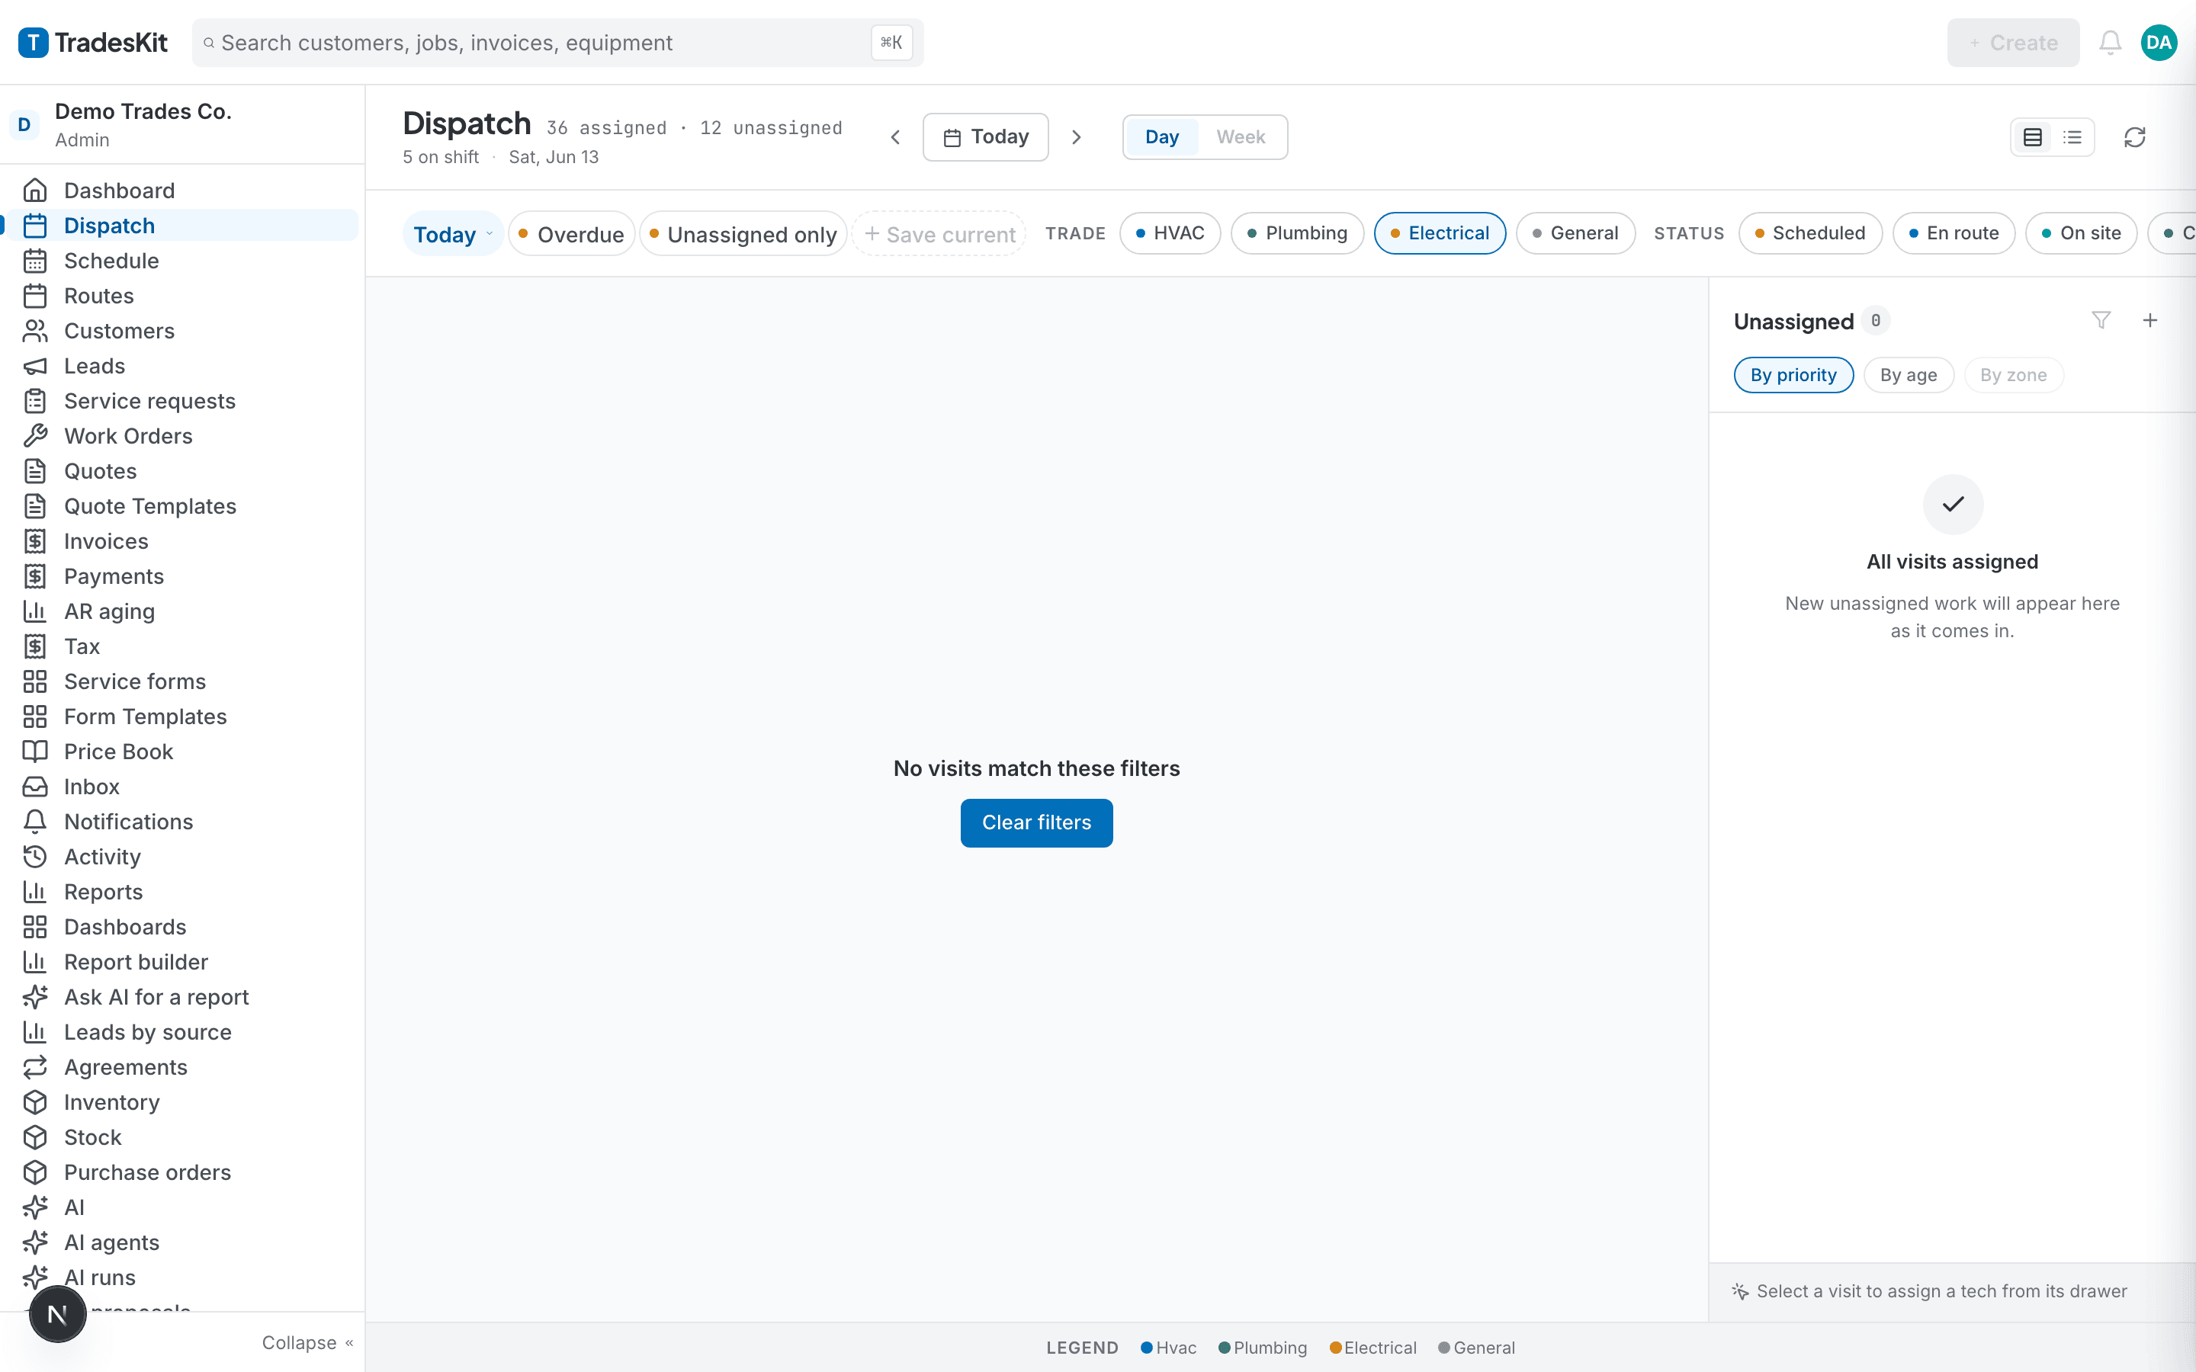
Task: Open Purchase orders link
Action: pos(181,1172)
